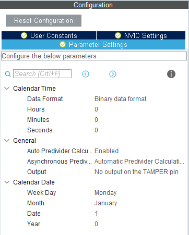Collapse the Calendar Time section
The width and height of the screenshot is (189, 235).
pyautogui.click(x=7, y=89)
